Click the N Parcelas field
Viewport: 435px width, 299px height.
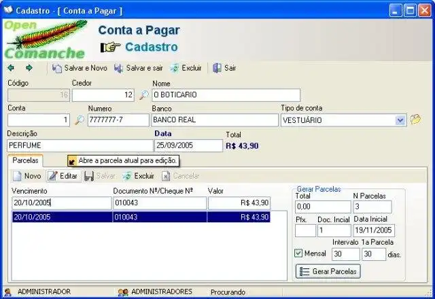tap(372, 207)
